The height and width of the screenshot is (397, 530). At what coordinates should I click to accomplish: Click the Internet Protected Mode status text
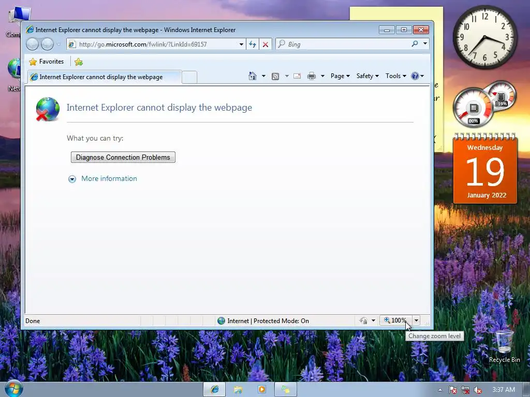268,321
